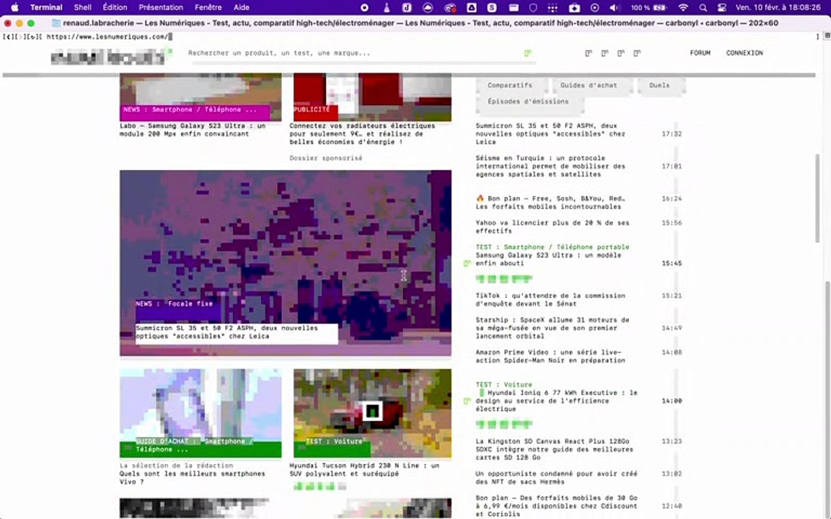
Task: Open Control Center icon
Action: 722,7
